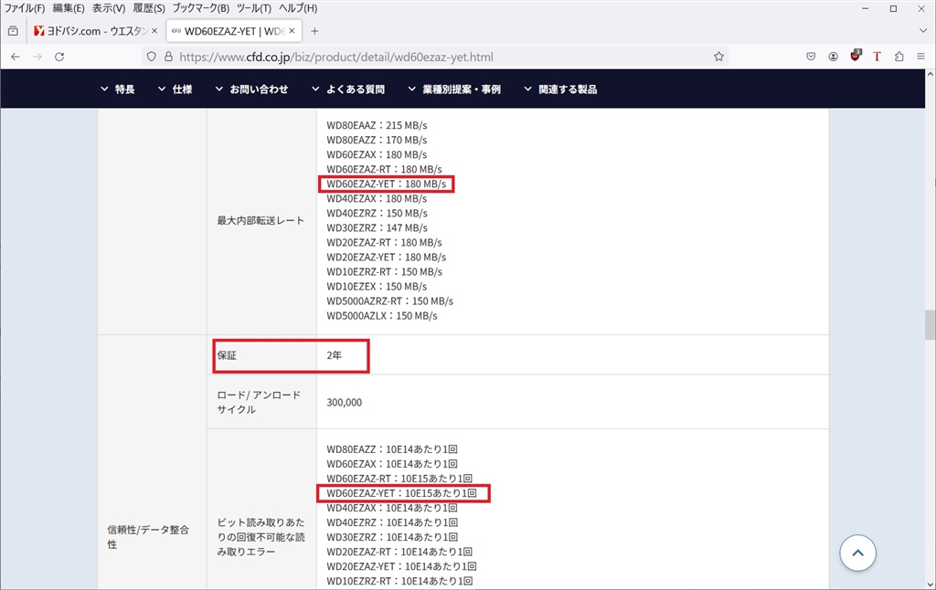Open the Pocket save icon

tap(811, 57)
